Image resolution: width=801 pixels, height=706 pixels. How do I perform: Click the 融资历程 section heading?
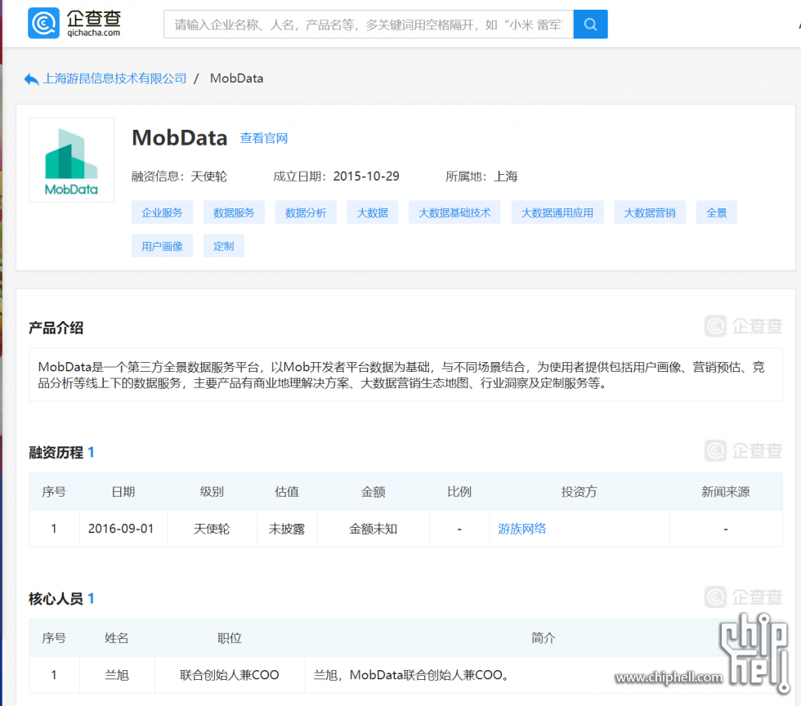click(56, 453)
